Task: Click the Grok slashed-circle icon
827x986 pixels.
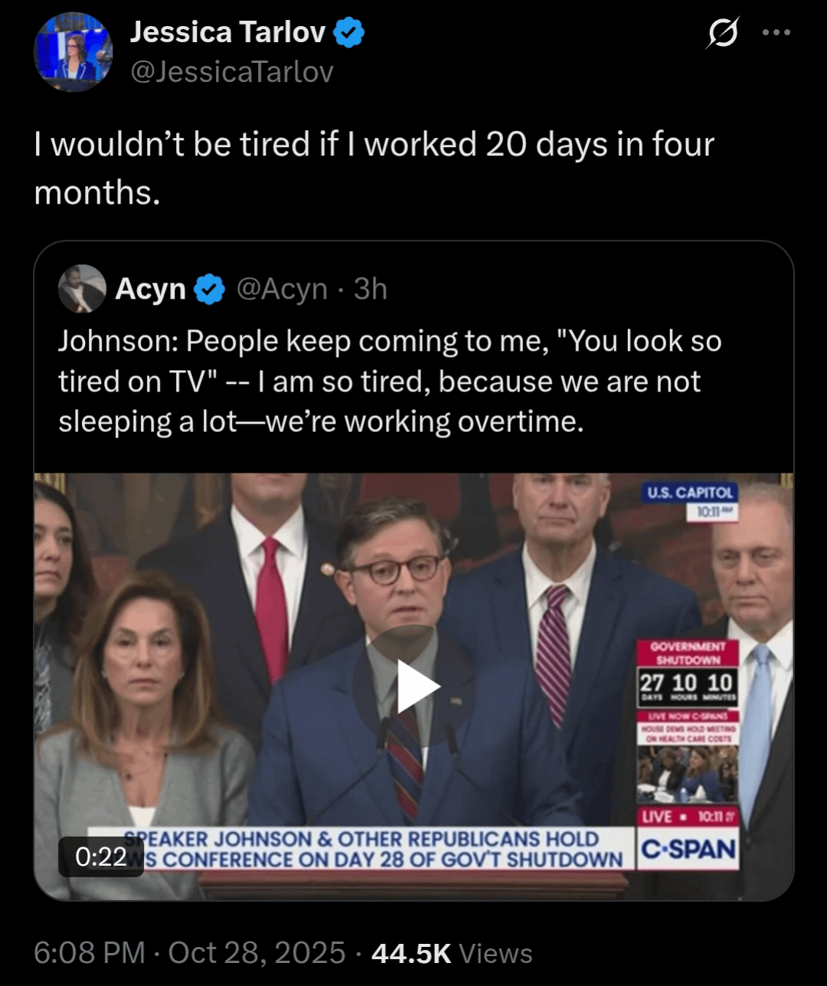Action: click(722, 33)
